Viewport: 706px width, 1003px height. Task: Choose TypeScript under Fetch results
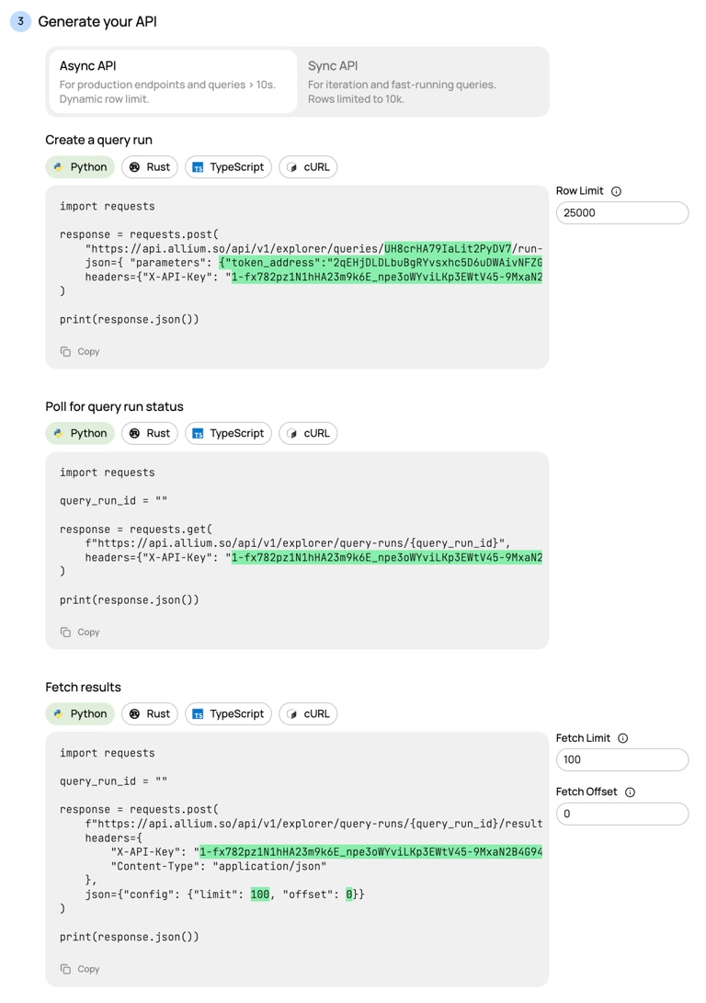pyautogui.click(x=228, y=714)
